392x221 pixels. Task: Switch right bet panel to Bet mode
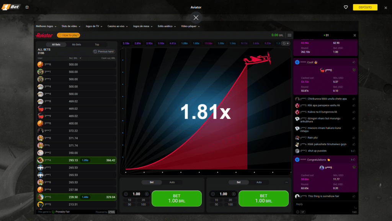coord(239,182)
